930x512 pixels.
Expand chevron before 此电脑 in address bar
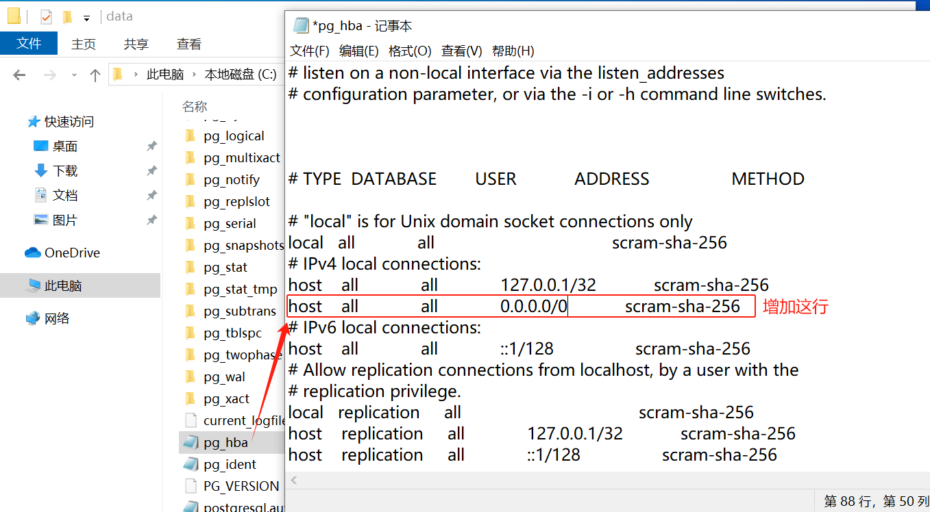coord(136,75)
